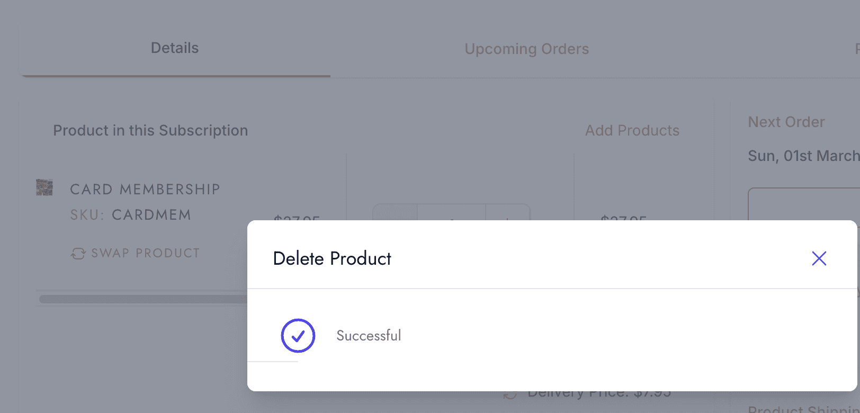Image resolution: width=860 pixels, height=413 pixels.
Task: Increase quantity with the plus stepper button
Action: click(508, 212)
